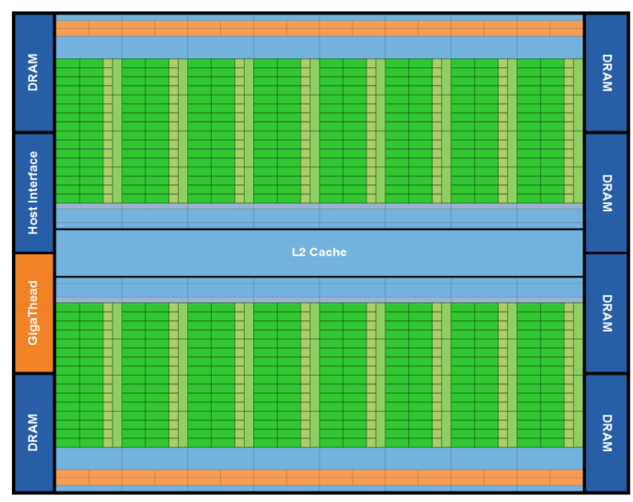Click the blue band beneath the top orange strip

point(319,47)
